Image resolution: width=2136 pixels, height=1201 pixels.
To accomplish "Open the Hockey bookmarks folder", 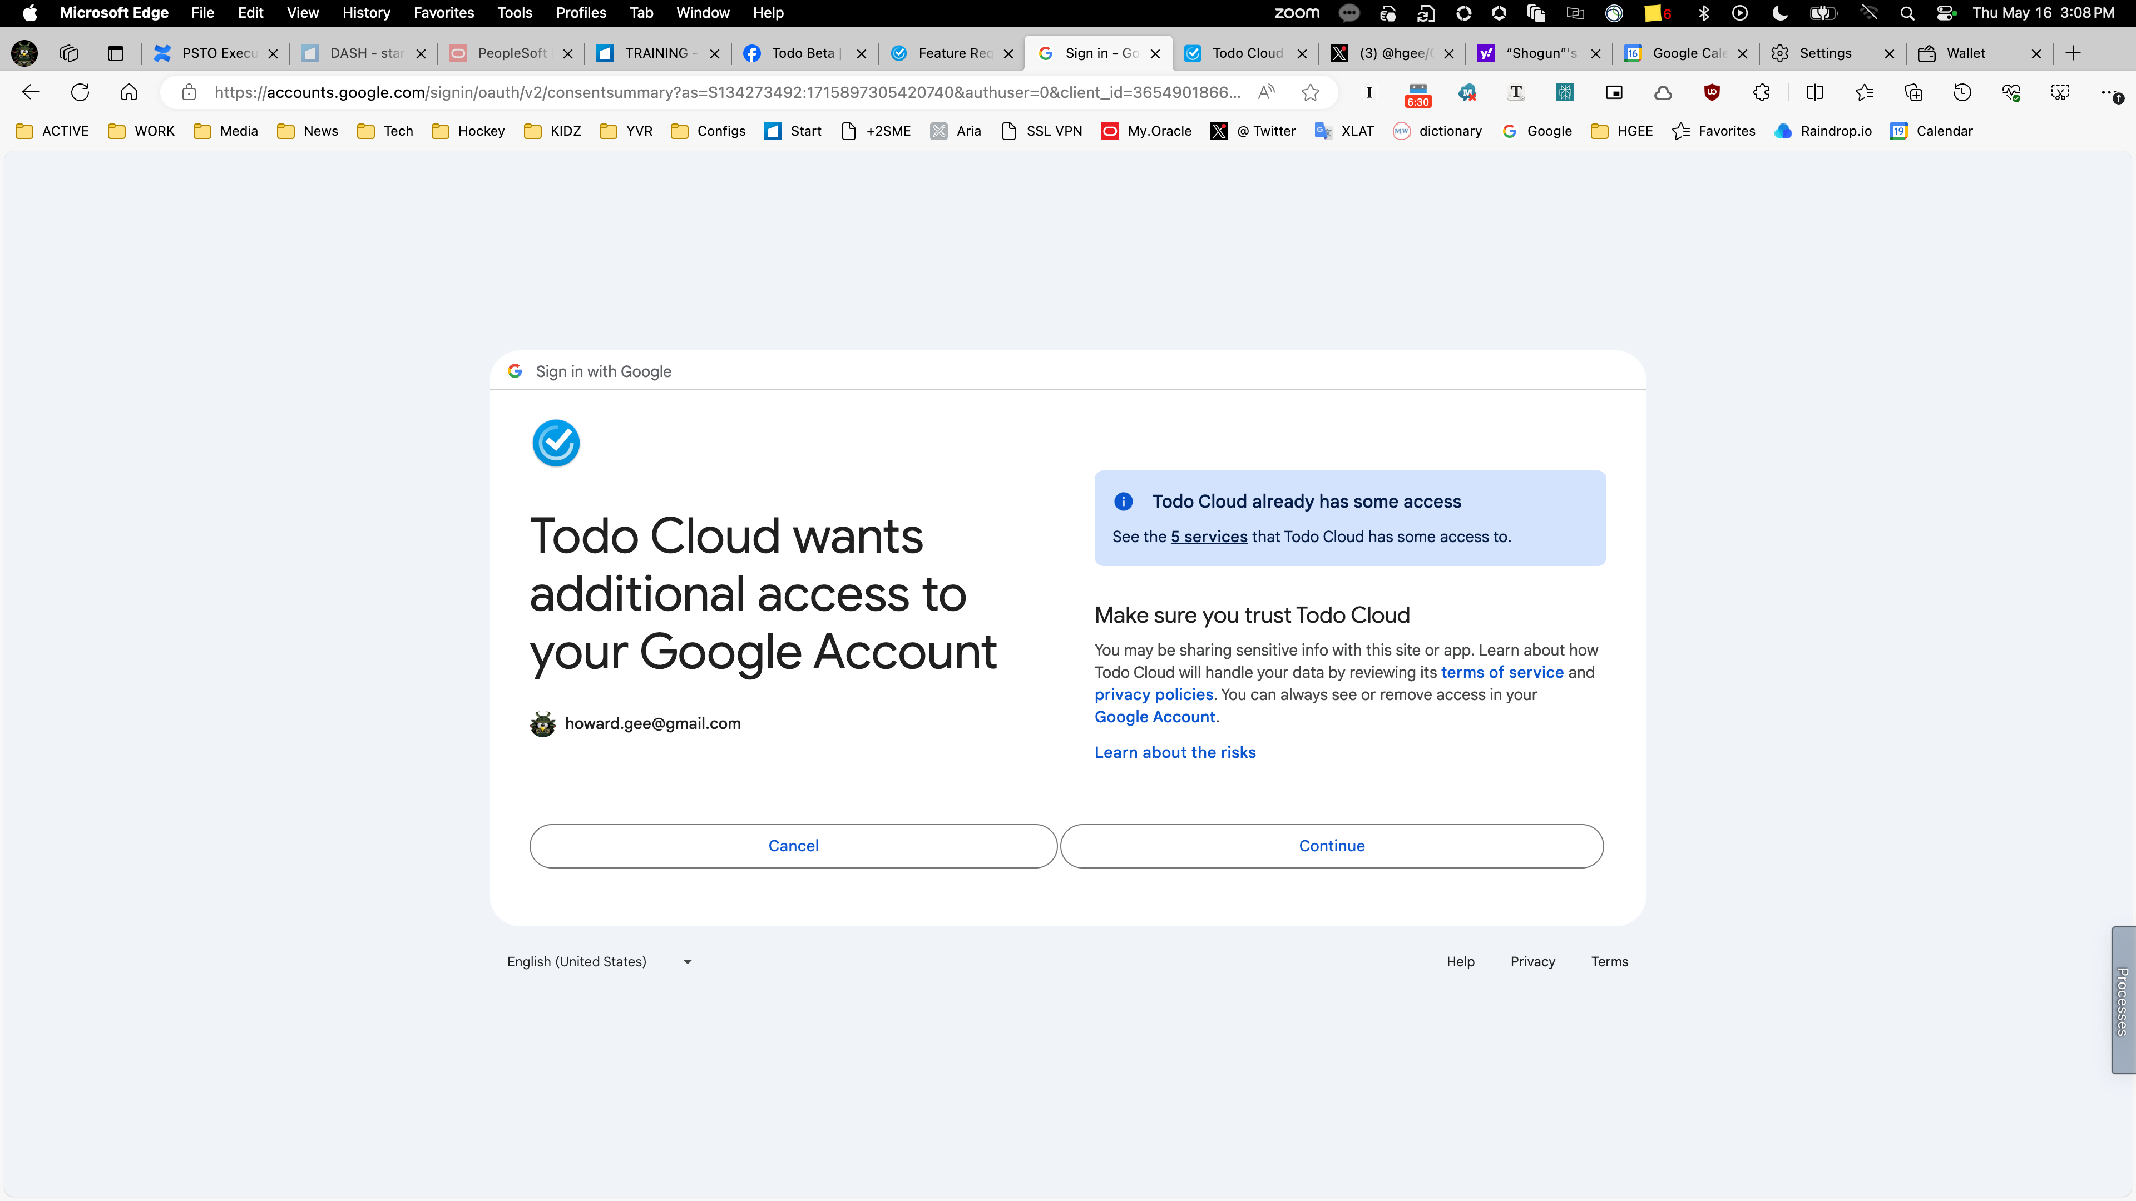I will point(468,131).
